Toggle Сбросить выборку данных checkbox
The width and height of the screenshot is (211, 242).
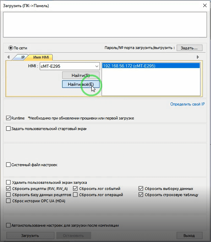click(x=141, y=189)
